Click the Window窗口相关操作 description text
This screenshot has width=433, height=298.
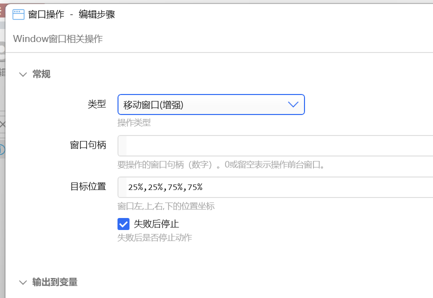tap(57, 38)
